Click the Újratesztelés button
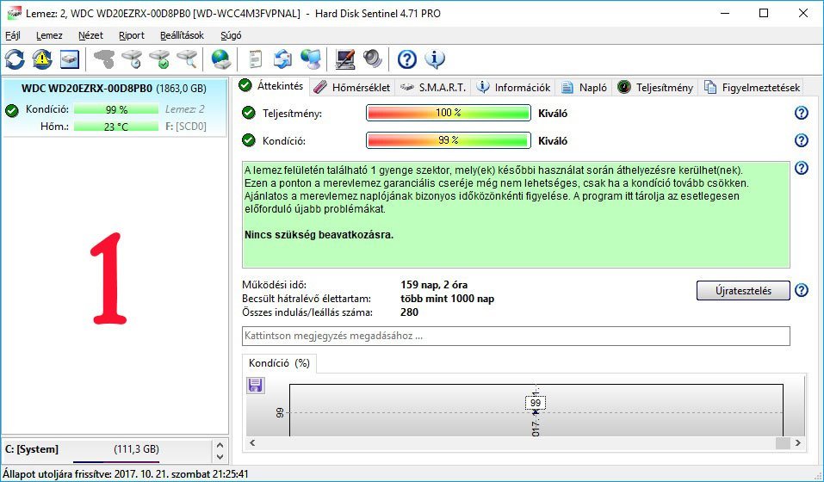Screen dimensions: 824x482 click(x=743, y=290)
